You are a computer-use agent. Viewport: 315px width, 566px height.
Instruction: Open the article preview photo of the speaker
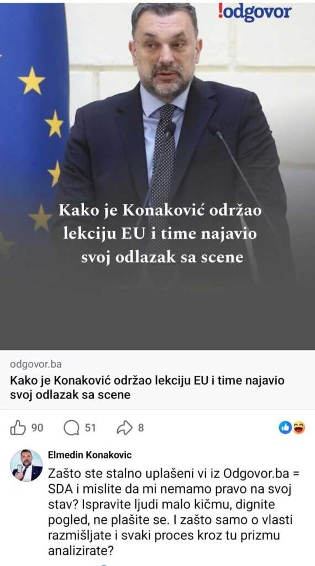click(158, 175)
